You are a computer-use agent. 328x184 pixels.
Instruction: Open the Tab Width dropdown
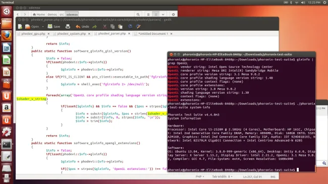(222, 176)
